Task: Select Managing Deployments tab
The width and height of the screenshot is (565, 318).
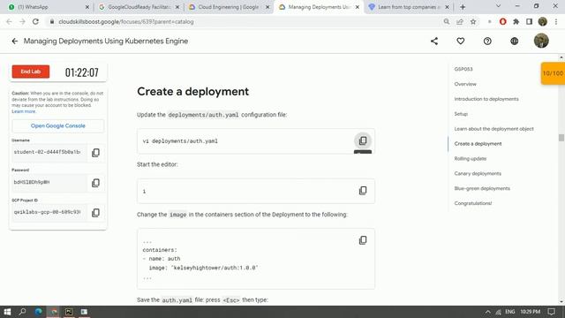Action: click(319, 7)
